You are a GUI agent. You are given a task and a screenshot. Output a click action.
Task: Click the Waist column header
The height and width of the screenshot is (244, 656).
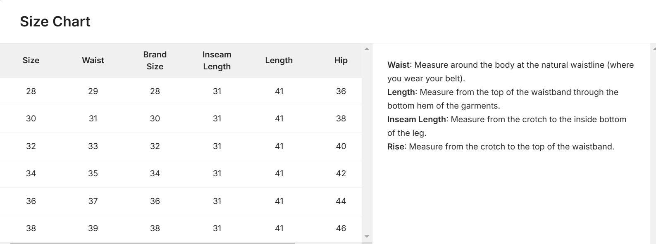(x=93, y=60)
